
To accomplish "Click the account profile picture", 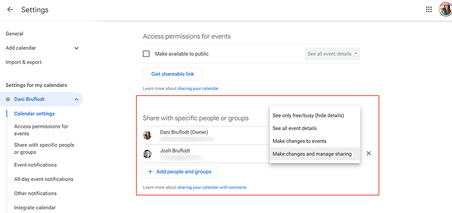I will click(445, 9).
